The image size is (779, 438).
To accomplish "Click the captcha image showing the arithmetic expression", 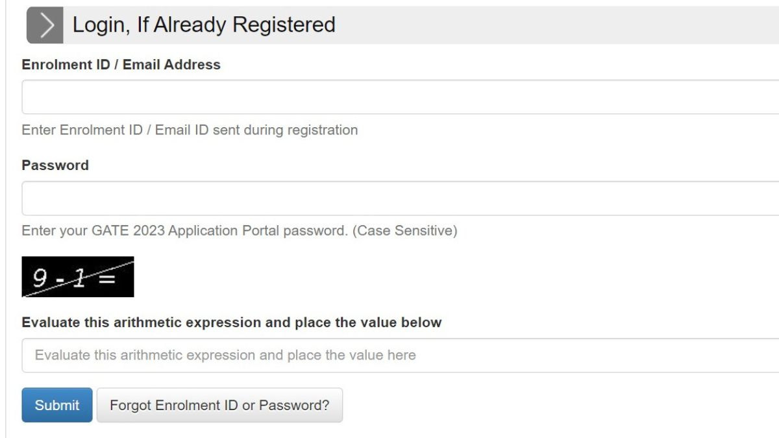I will pyautogui.click(x=77, y=276).
